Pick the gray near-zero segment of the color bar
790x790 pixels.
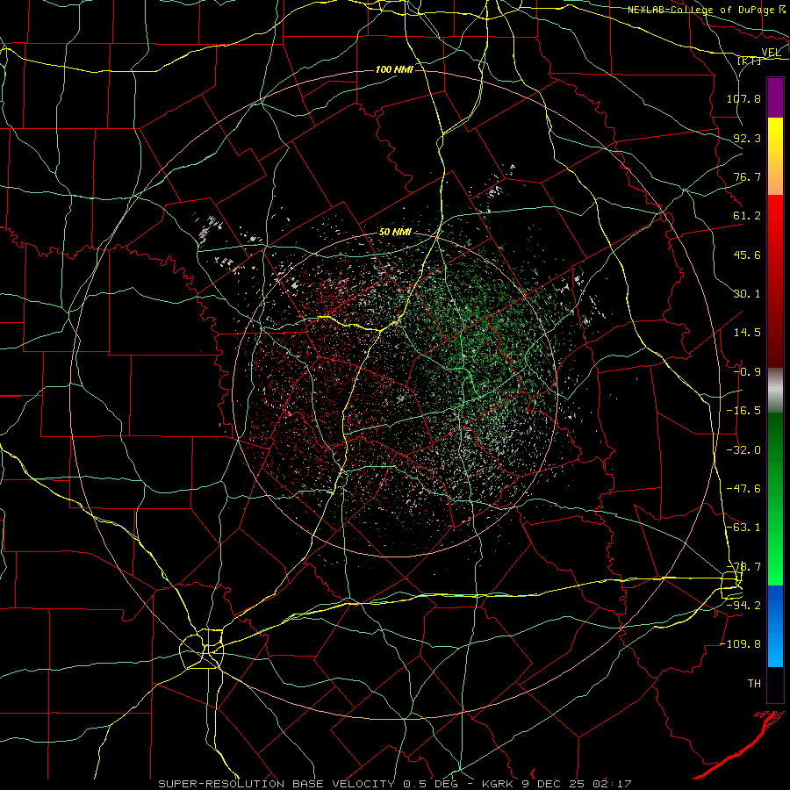coord(775,390)
